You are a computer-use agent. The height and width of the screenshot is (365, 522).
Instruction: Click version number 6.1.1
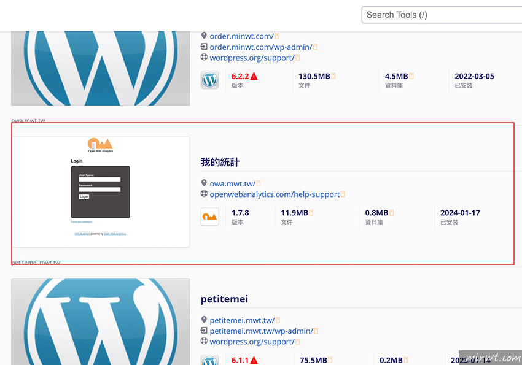coord(240,360)
